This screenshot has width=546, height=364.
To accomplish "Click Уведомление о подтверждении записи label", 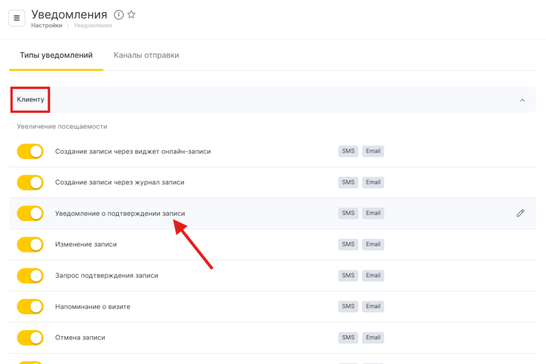I will tap(120, 213).
